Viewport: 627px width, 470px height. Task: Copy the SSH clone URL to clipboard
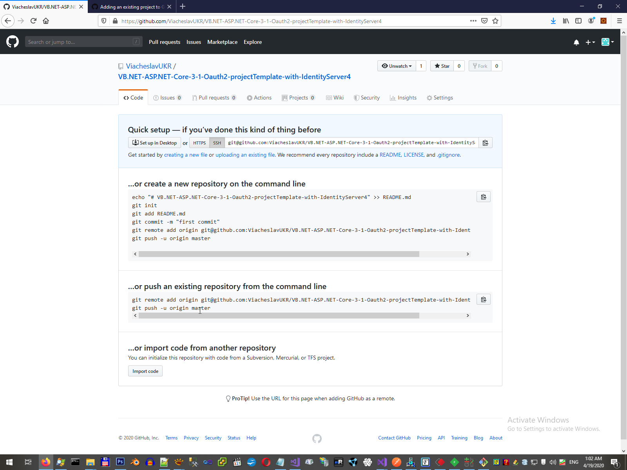coord(485,143)
